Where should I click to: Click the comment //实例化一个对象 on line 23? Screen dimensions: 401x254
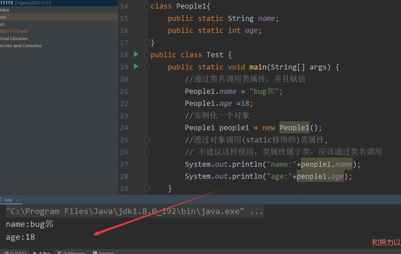tap(217, 115)
